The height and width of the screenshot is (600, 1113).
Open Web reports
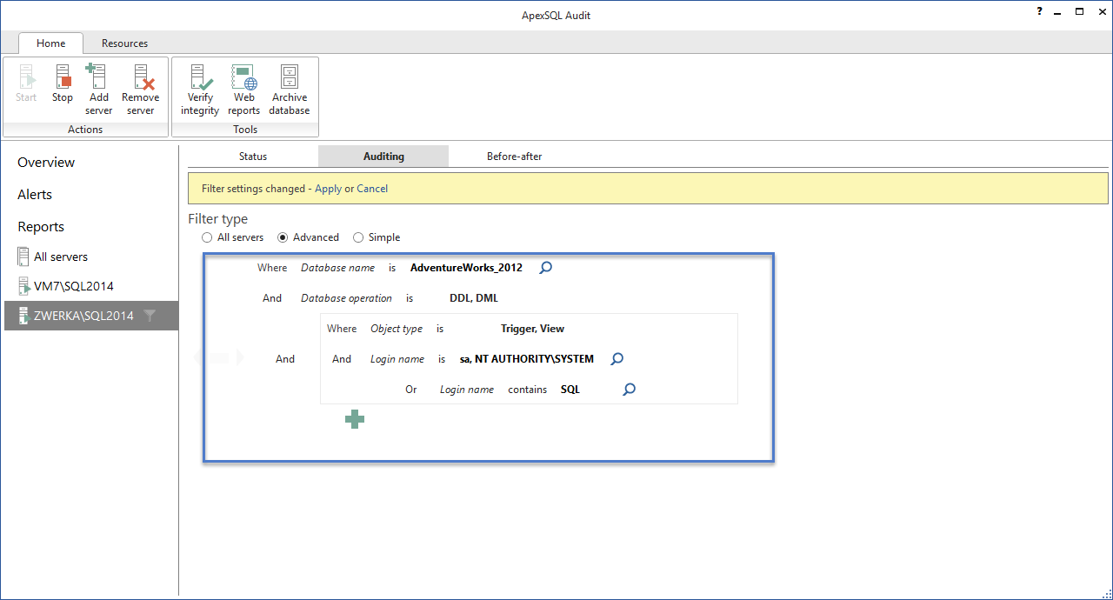[244, 90]
